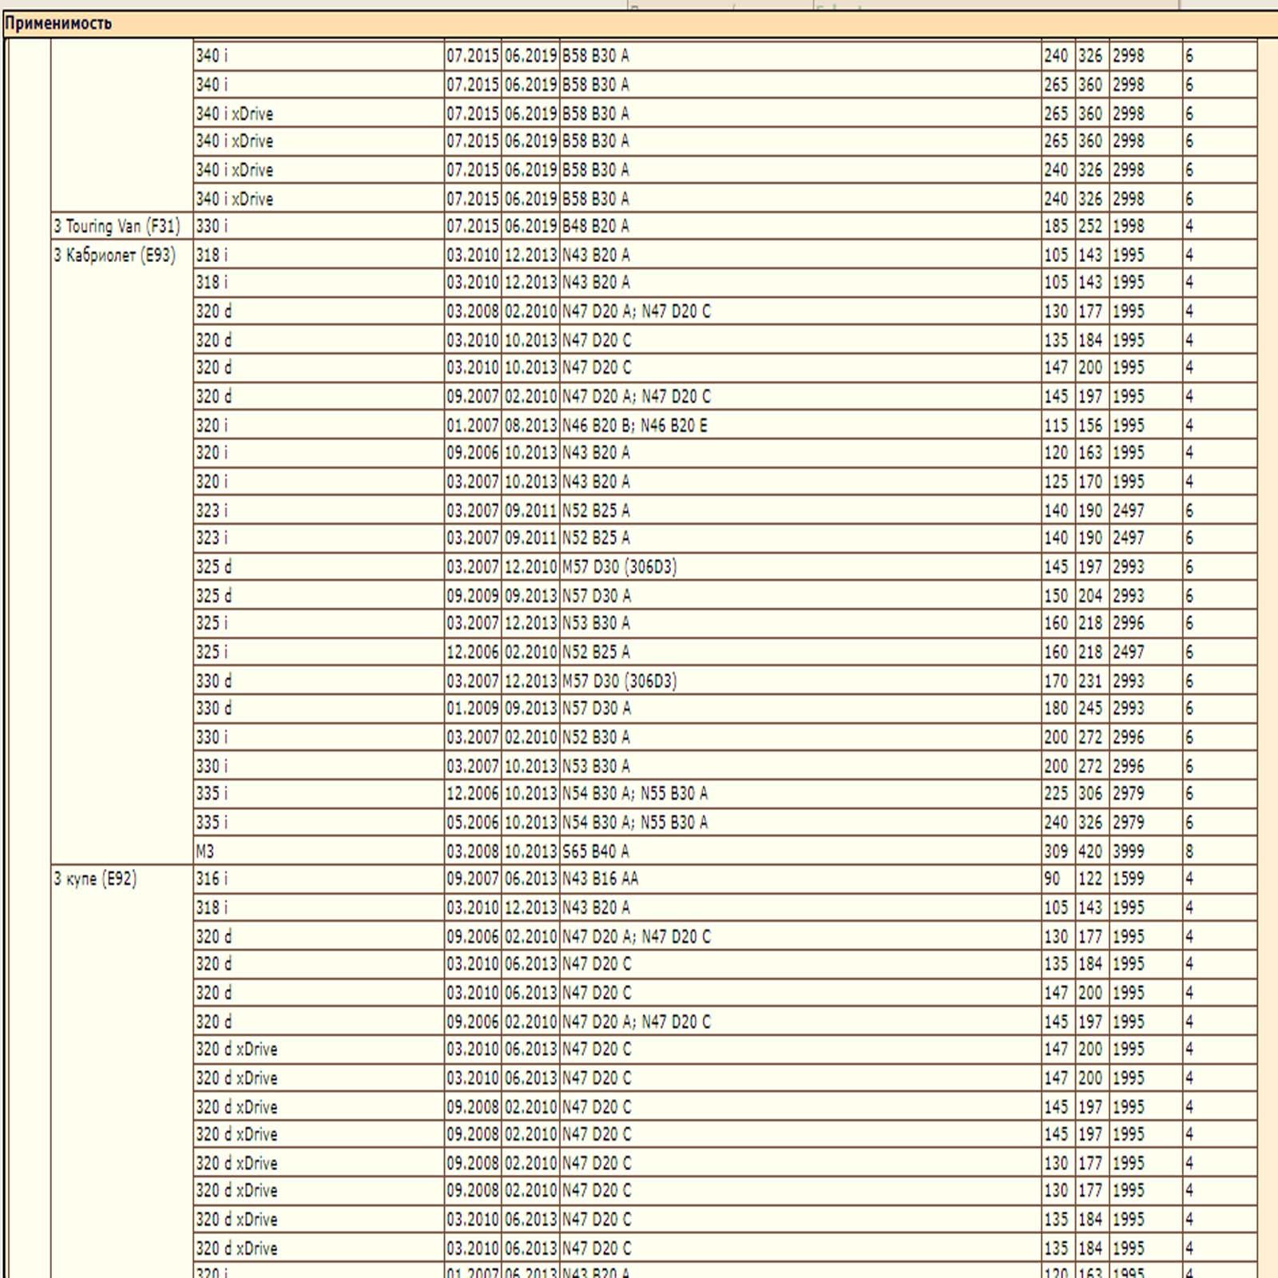
Task: Click the "225" kW value
Action: pos(1056,794)
